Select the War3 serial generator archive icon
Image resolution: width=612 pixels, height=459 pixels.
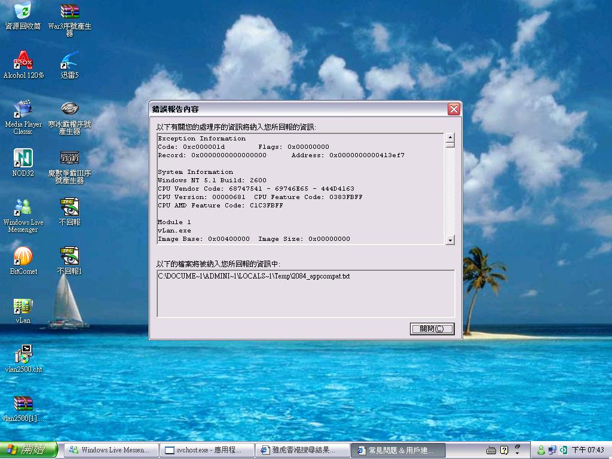click(69, 11)
